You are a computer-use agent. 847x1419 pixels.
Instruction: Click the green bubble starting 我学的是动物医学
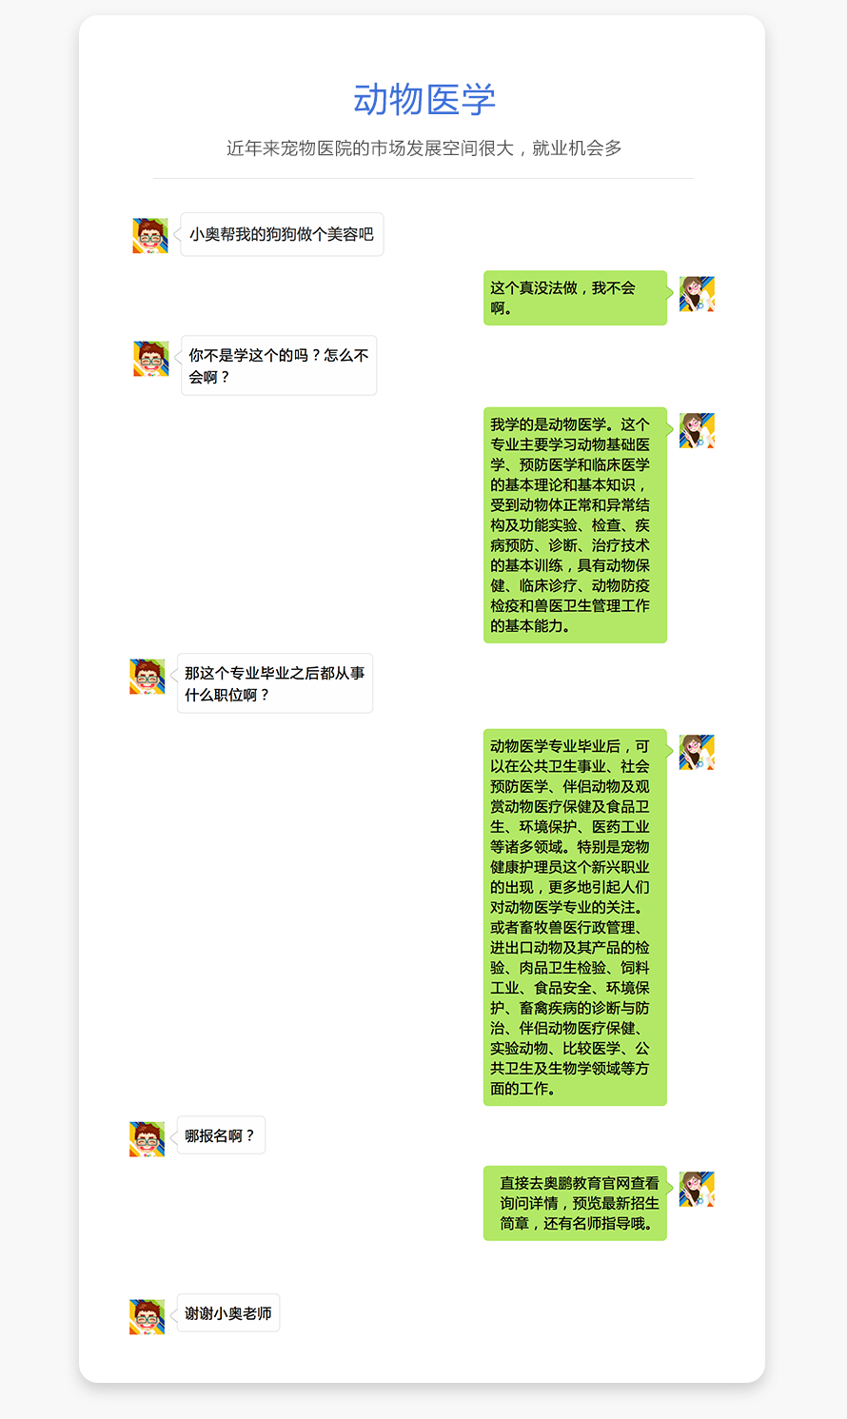[575, 525]
